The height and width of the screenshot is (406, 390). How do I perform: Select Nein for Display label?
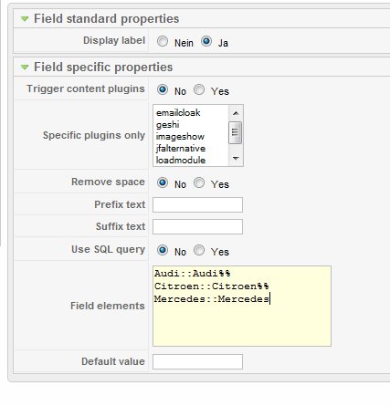click(163, 41)
